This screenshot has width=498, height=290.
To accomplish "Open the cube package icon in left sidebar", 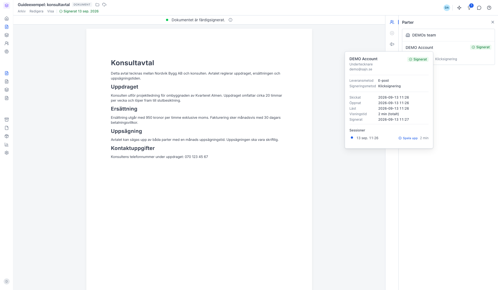I will click(x=7, y=136).
